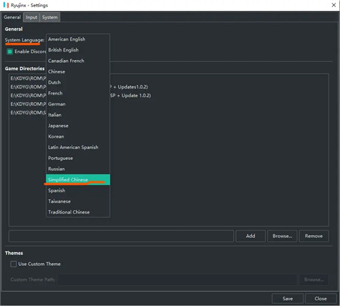Select highlighted Simplified Chinese option

(78, 180)
